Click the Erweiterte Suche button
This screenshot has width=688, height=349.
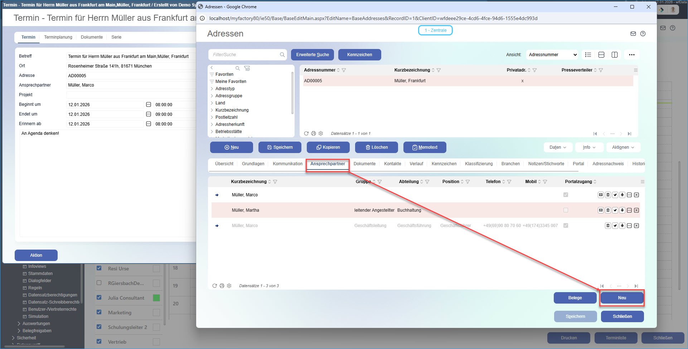[312, 55]
